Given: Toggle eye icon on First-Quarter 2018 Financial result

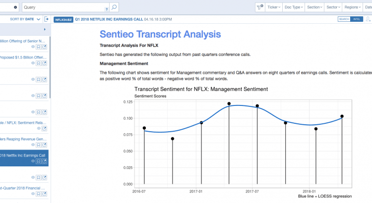Looking at the screenshot, I should 33,194.
